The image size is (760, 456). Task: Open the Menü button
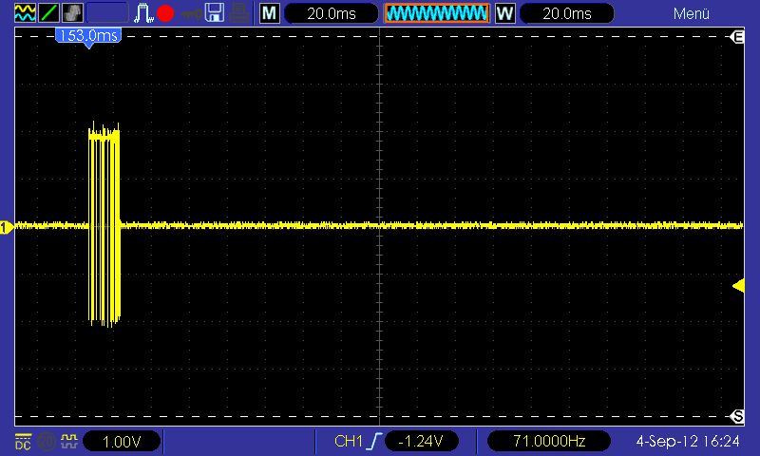(692, 13)
